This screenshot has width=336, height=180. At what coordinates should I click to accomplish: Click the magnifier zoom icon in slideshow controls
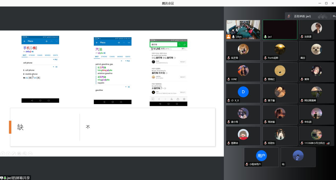click(24, 154)
